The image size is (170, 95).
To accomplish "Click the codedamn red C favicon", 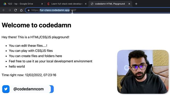I will [48, 4].
